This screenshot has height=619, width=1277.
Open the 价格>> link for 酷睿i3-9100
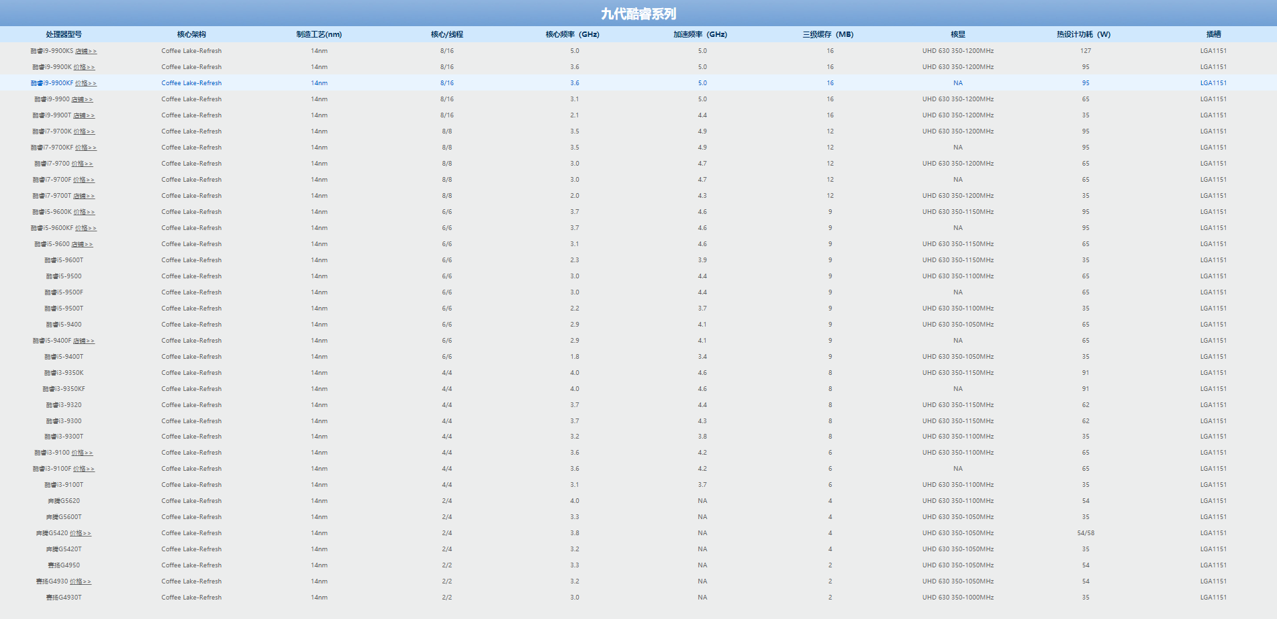(x=82, y=453)
